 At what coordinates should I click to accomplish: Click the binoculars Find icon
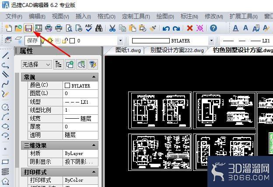(x=99, y=28)
